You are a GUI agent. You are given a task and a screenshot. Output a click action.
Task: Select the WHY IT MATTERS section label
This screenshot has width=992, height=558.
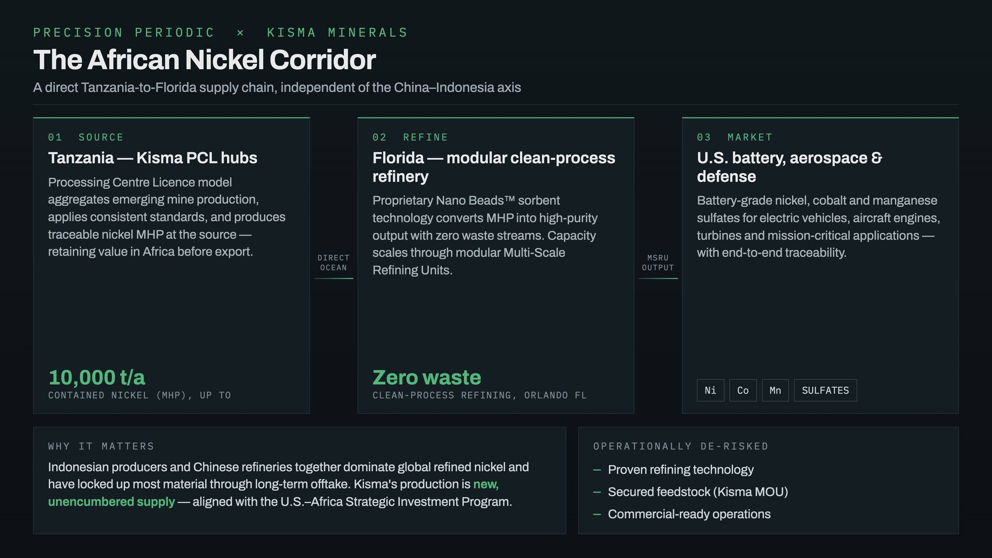tap(101, 446)
